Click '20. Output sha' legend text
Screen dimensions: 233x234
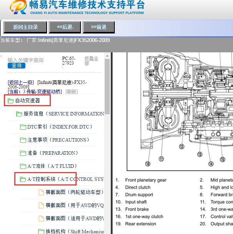[x=216, y=224]
